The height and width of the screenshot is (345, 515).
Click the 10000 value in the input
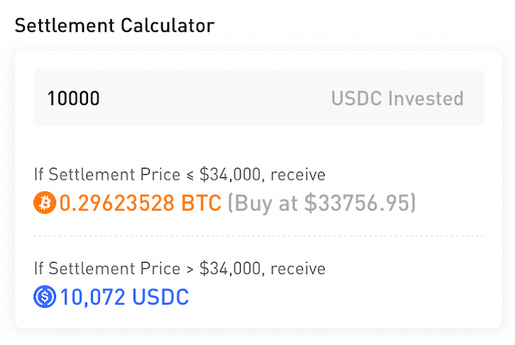pyautogui.click(x=74, y=98)
